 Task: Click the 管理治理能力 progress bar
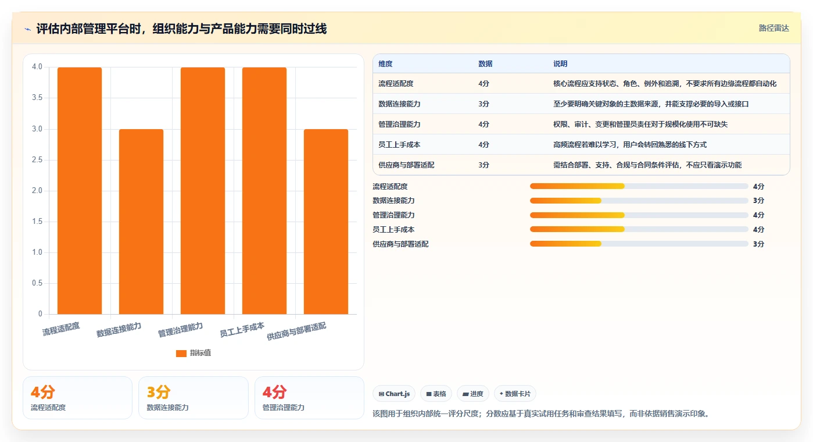639,215
